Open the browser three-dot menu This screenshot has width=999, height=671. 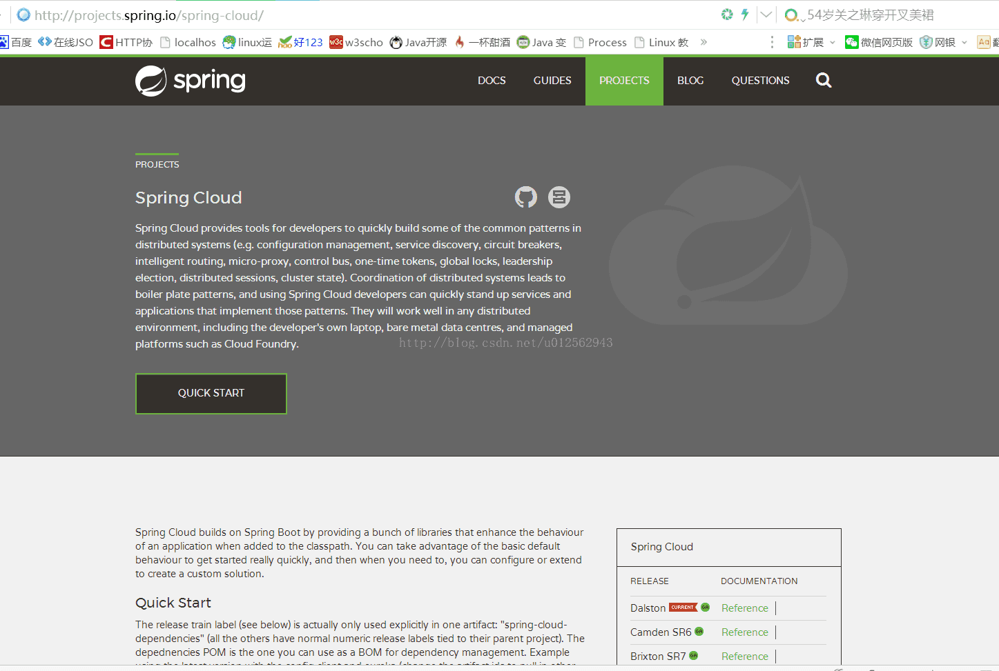click(x=772, y=42)
